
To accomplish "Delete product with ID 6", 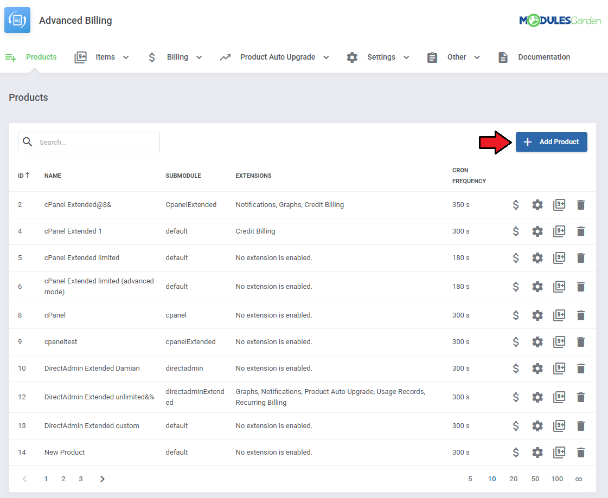I will click(580, 287).
